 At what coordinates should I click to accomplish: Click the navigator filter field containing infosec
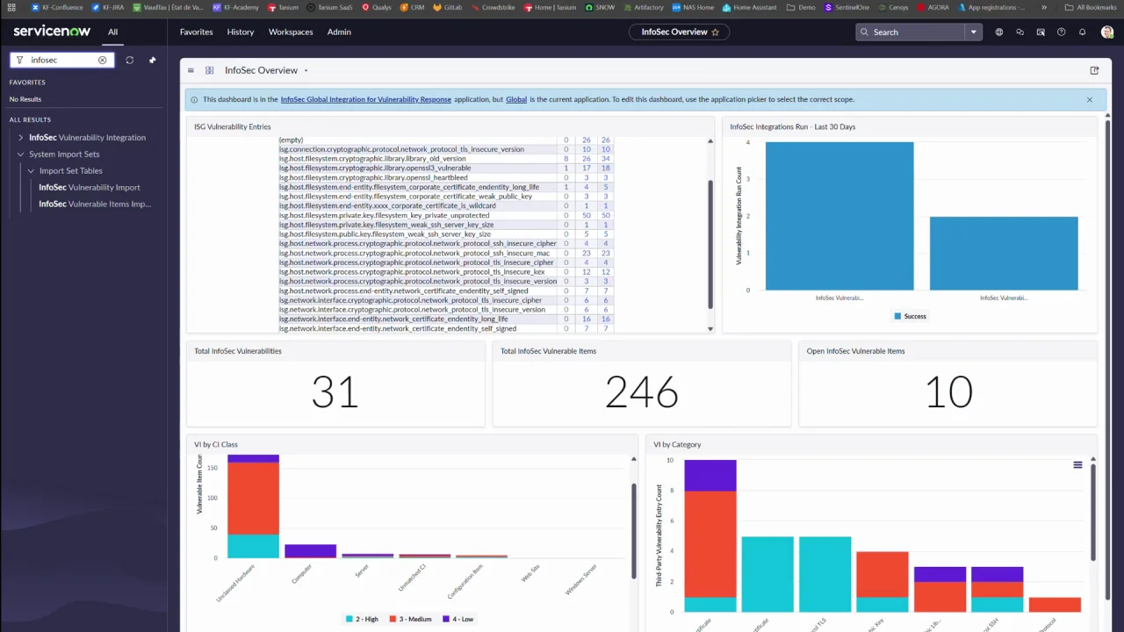[61, 60]
